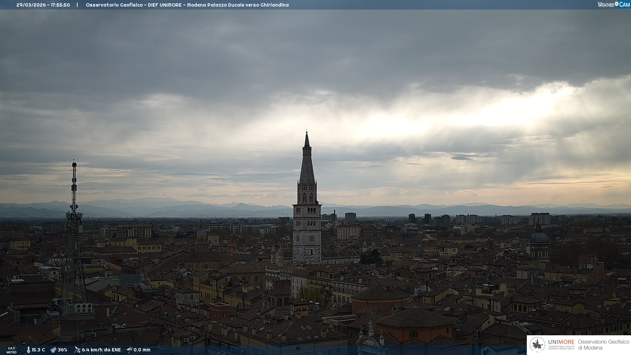The image size is (631, 355).
Task: Click the wind anemometer icon
Action: [x=77, y=350]
